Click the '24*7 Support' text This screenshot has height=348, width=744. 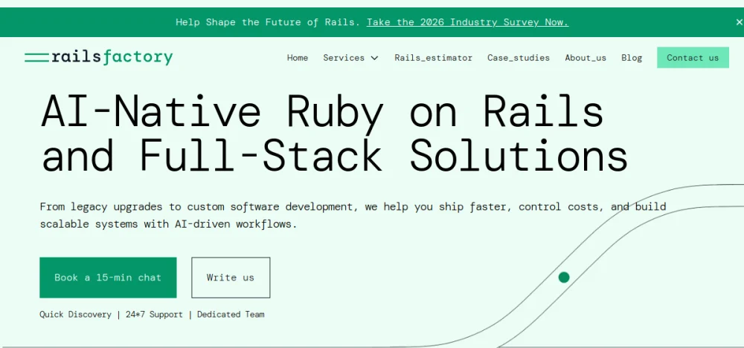point(154,315)
